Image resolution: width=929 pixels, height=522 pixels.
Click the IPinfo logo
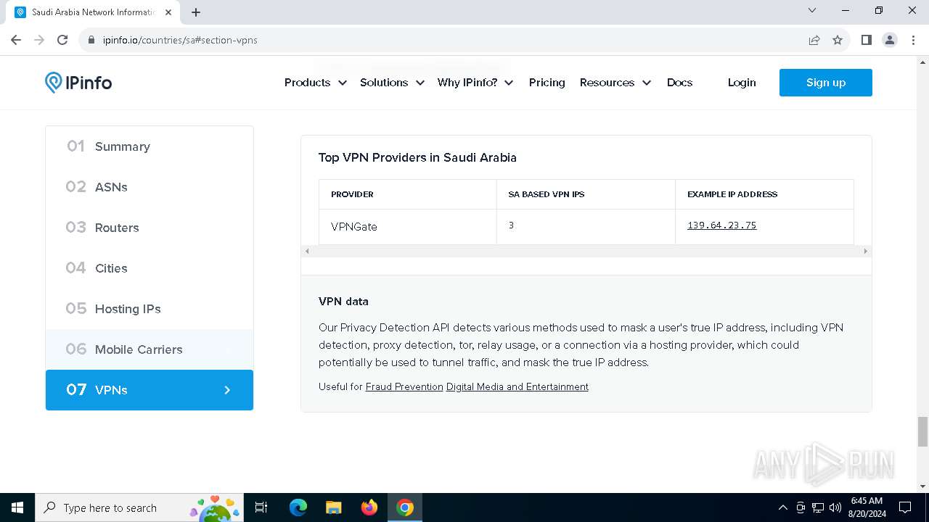click(x=78, y=83)
